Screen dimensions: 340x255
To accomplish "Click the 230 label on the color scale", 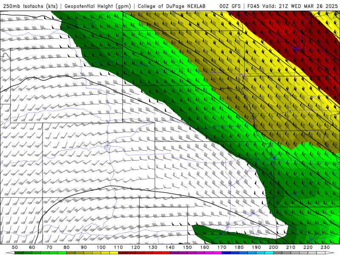I will (x=325, y=247).
